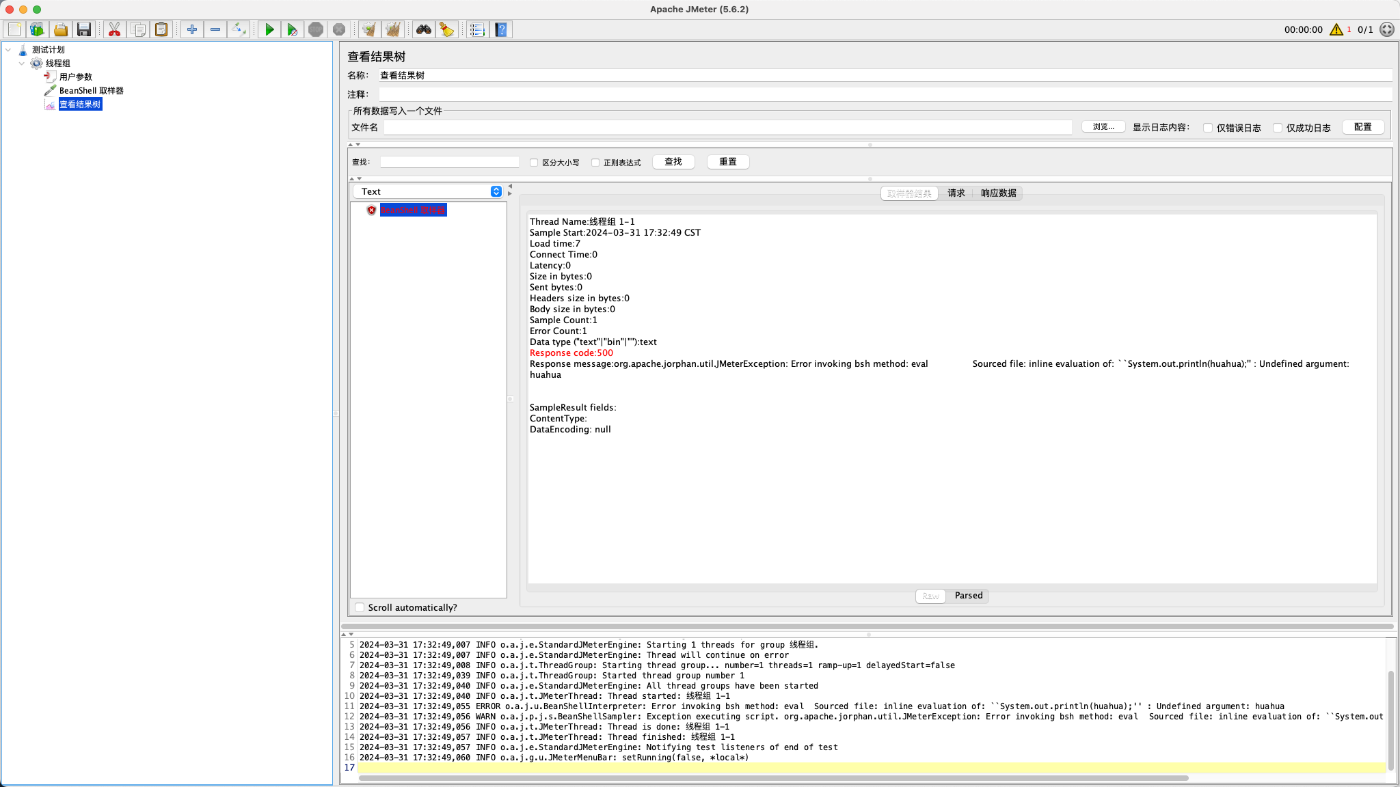The image size is (1400, 787).
Task: Click the elapsed time 00:00:00
Action: (1303, 29)
